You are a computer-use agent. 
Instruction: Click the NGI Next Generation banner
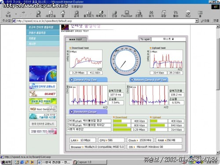43,109
